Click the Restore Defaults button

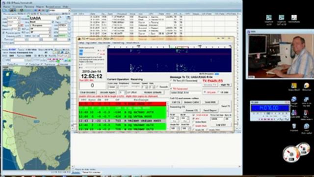pyautogui.click(x=153, y=92)
